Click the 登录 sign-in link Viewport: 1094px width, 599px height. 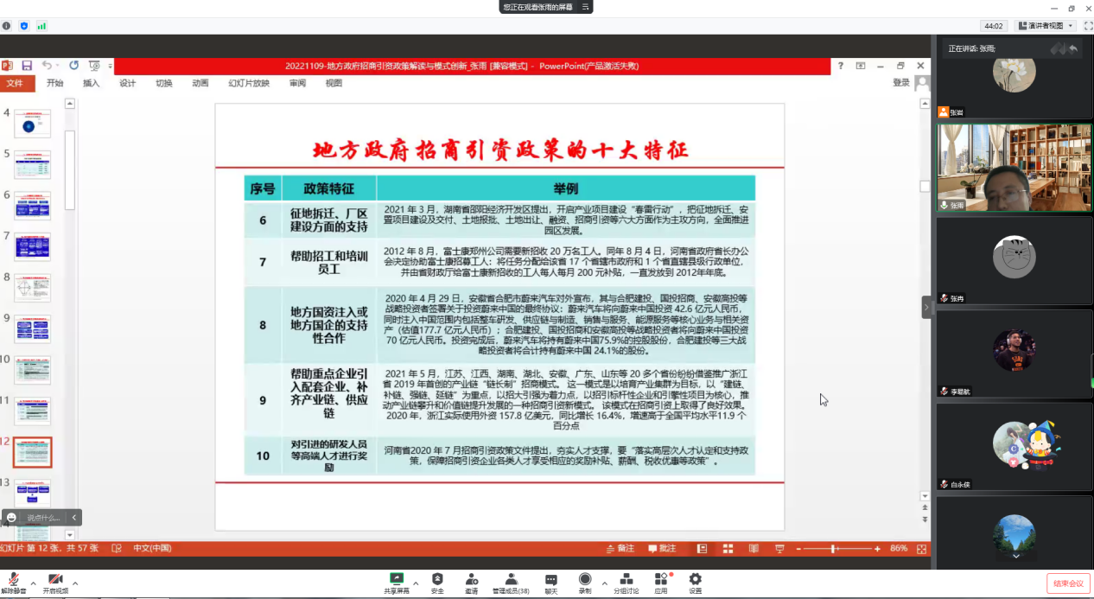901,83
